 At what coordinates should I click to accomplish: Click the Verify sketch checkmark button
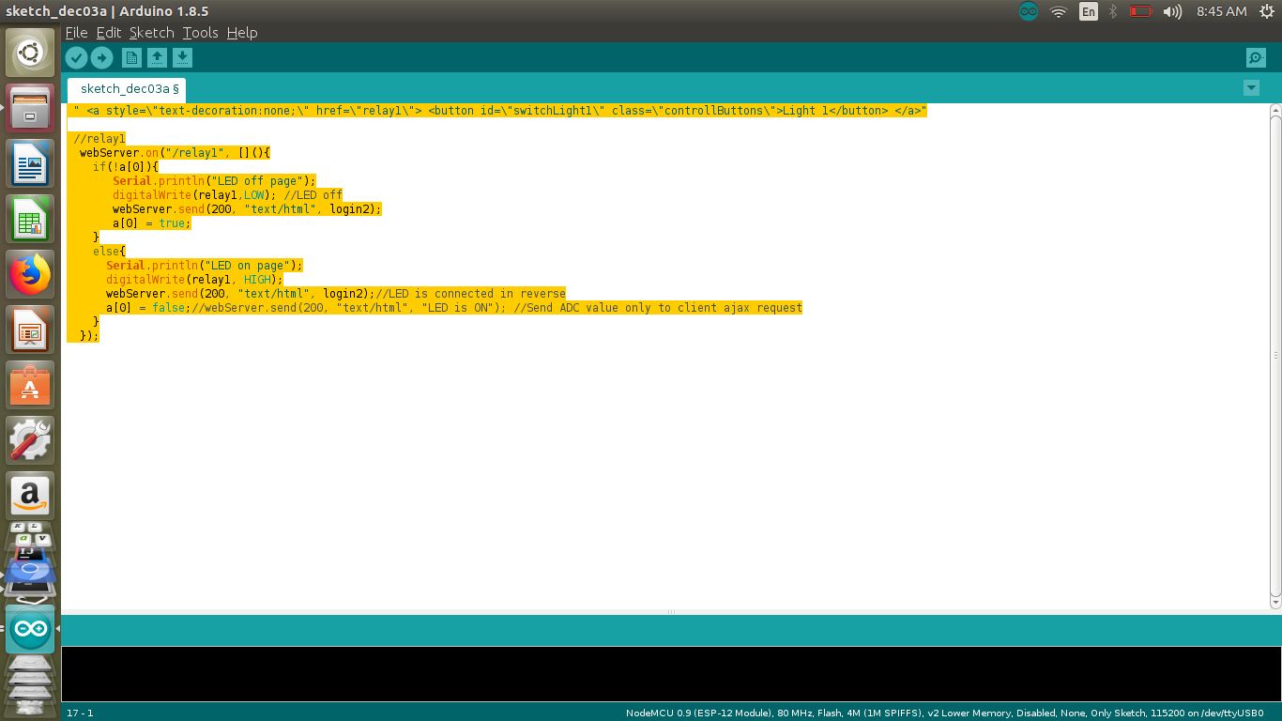tap(76, 58)
